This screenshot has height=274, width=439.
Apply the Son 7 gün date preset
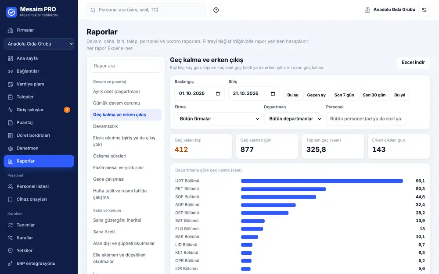(344, 95)
